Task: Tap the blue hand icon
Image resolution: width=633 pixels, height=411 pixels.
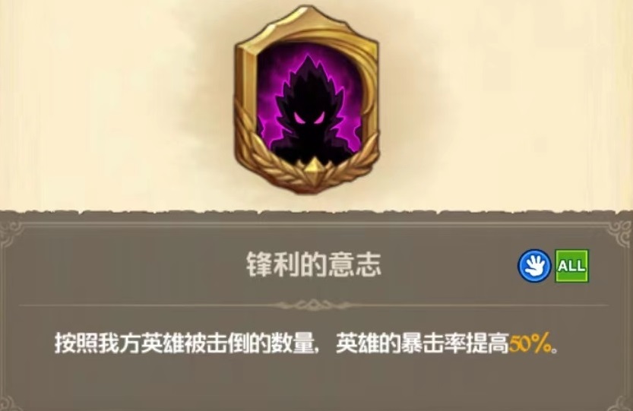Action: (534, 266)
